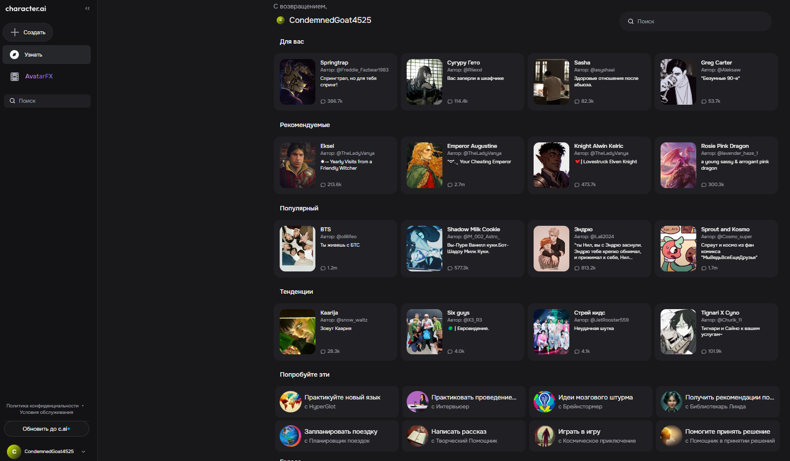This screenshot has height=461, width=790.
Task: Click the Популярный section heading
Action: [x=299, y=208]
